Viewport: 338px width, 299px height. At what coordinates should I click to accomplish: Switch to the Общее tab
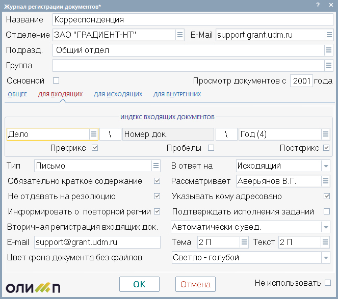pyautogui.click(x=17, y=94)
